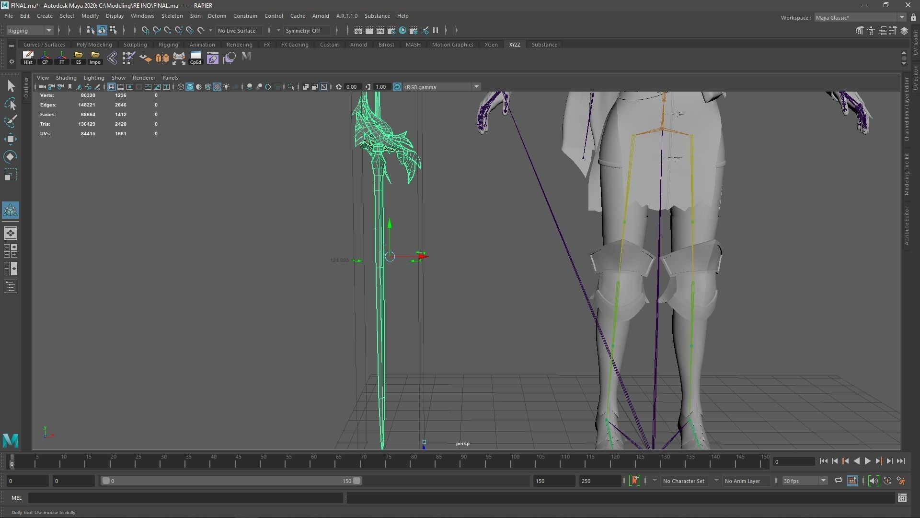This screenshot has width=920, height=518.
Task: Activate the Move tool
Action: point(11,139)
